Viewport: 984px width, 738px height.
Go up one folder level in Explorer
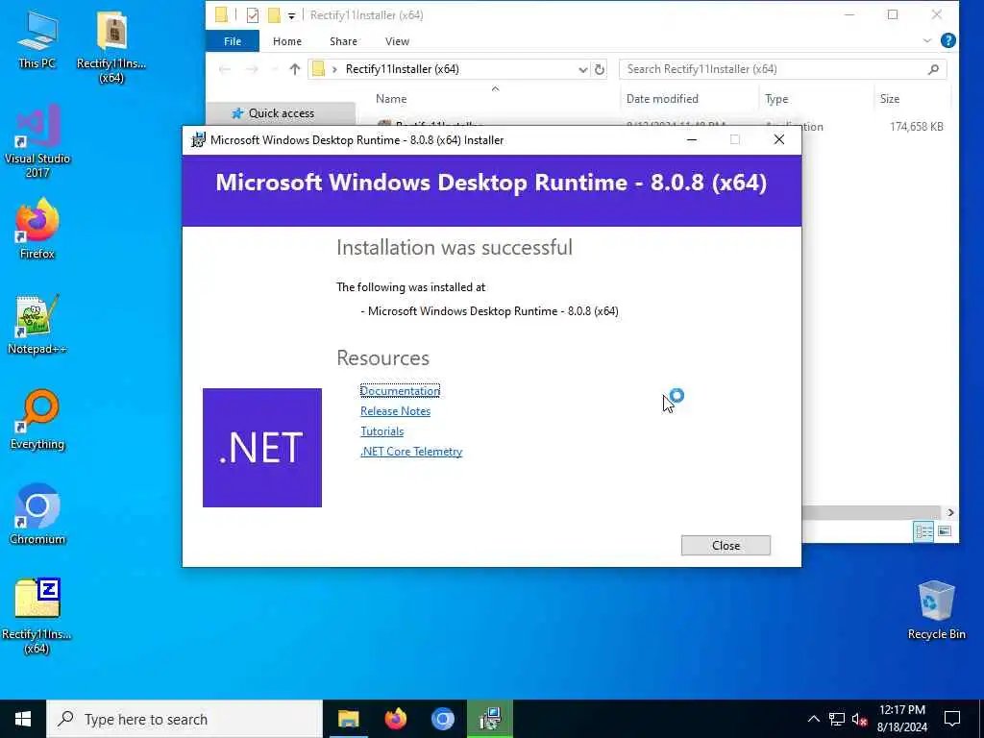point(295,69)
